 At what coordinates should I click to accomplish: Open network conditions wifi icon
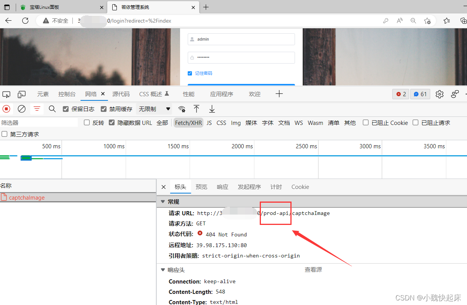[182, 109]
